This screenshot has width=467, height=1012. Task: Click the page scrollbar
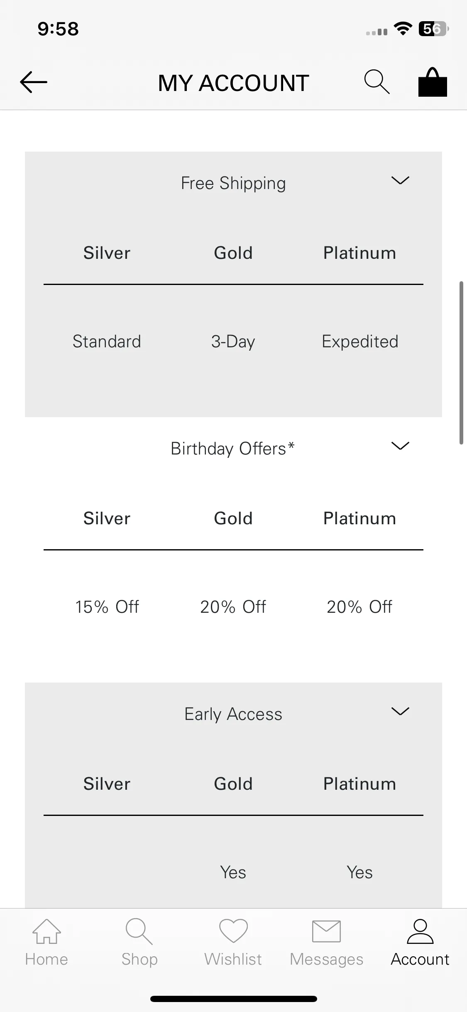(x=461, y=363)
